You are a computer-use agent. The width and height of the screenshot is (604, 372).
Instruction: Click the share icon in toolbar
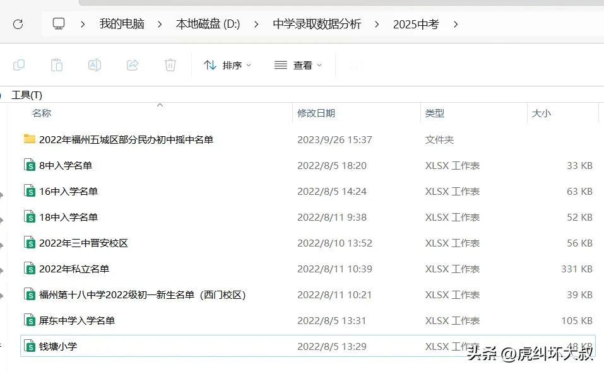point(133,65)
